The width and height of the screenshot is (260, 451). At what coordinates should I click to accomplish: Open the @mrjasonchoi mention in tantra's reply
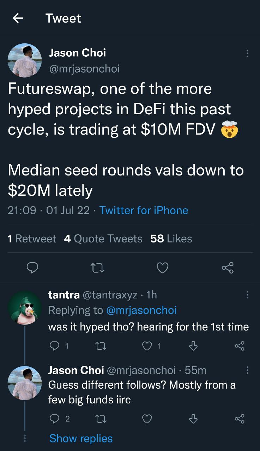point(141,310)
